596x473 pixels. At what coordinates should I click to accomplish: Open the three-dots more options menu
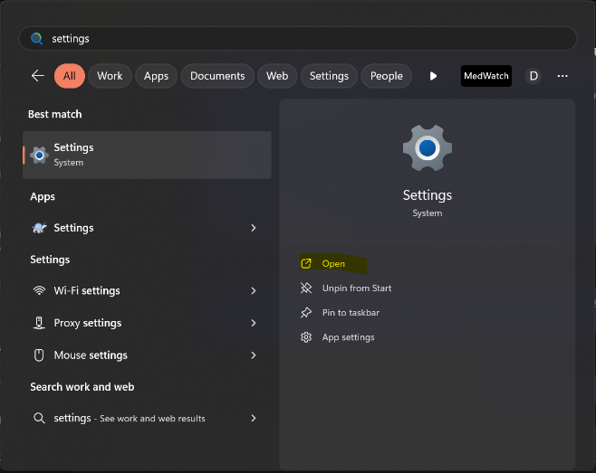pyautogui.click(x=562, y=76)
